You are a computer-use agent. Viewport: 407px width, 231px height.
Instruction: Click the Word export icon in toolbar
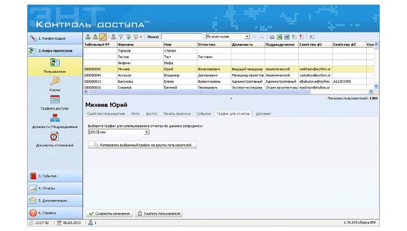pos(287,36)
